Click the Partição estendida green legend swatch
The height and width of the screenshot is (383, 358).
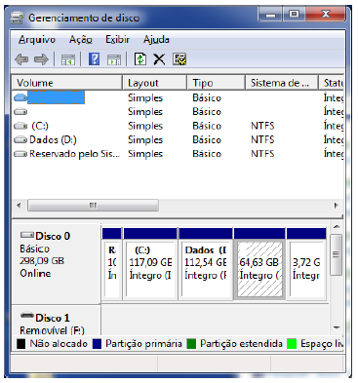point(191,344)
